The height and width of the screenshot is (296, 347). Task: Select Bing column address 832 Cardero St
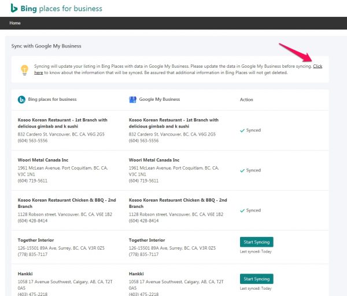61,134
